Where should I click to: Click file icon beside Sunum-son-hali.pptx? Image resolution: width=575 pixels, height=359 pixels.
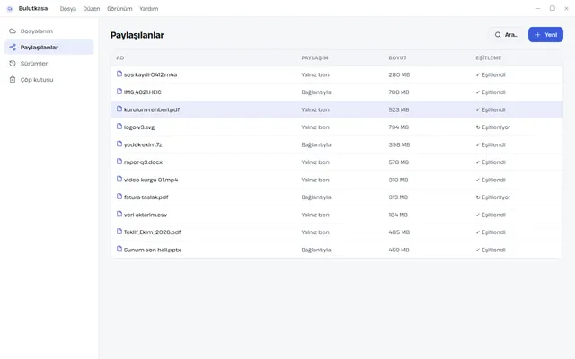click(x=119, y=249)
